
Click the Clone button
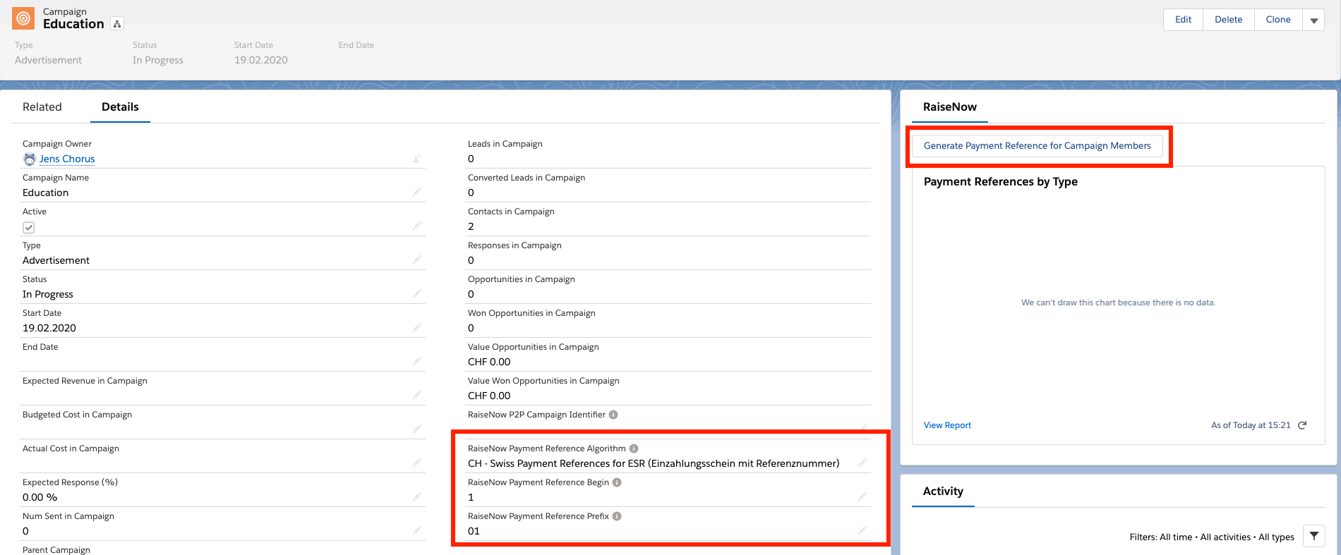(x=1278, y=20)
